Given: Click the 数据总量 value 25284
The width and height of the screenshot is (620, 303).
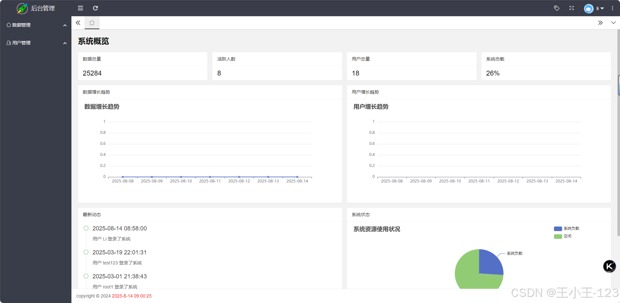Looking at the screenshot, I should [92, 73].
